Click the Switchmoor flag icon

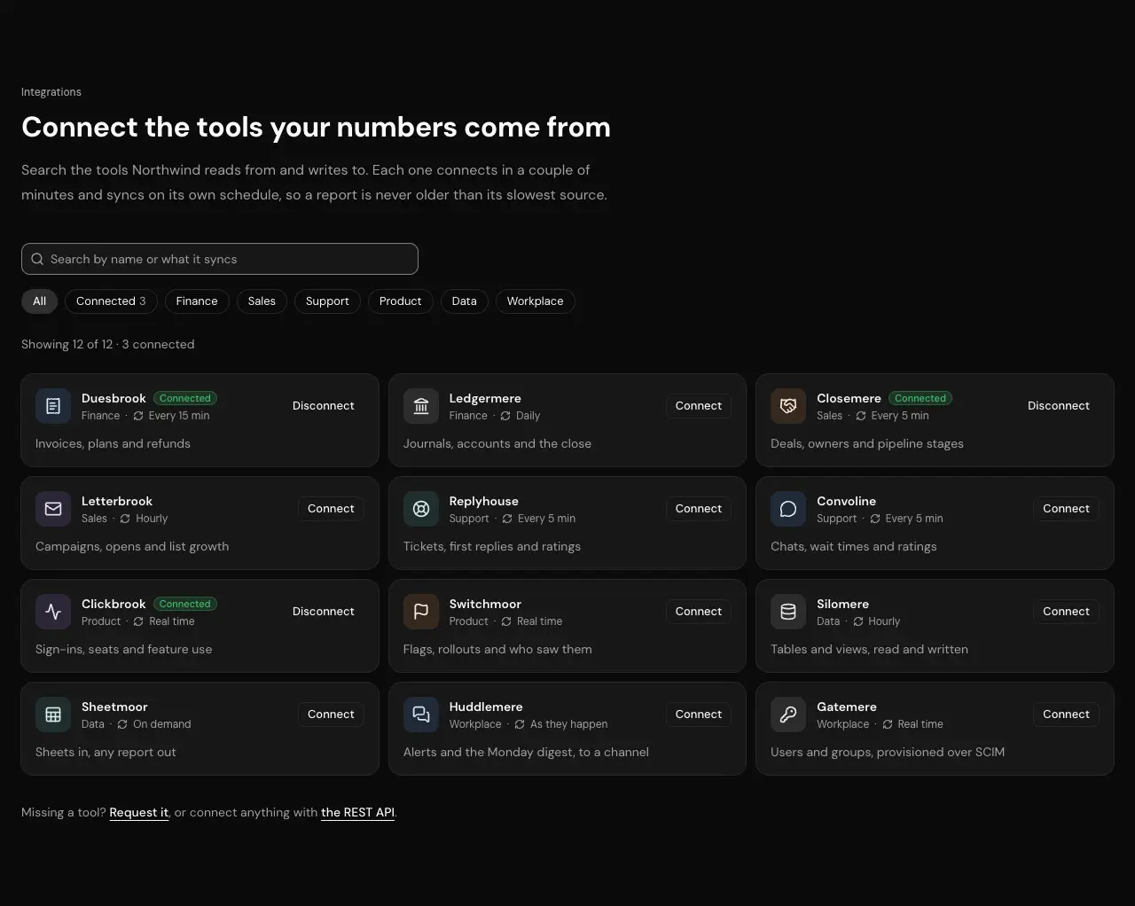coord(421,612)
